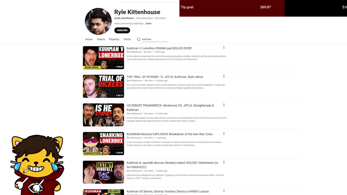Screen dimensions: 347x195
Task: Switch to the Videos tab
Action: tap(101, 39)
